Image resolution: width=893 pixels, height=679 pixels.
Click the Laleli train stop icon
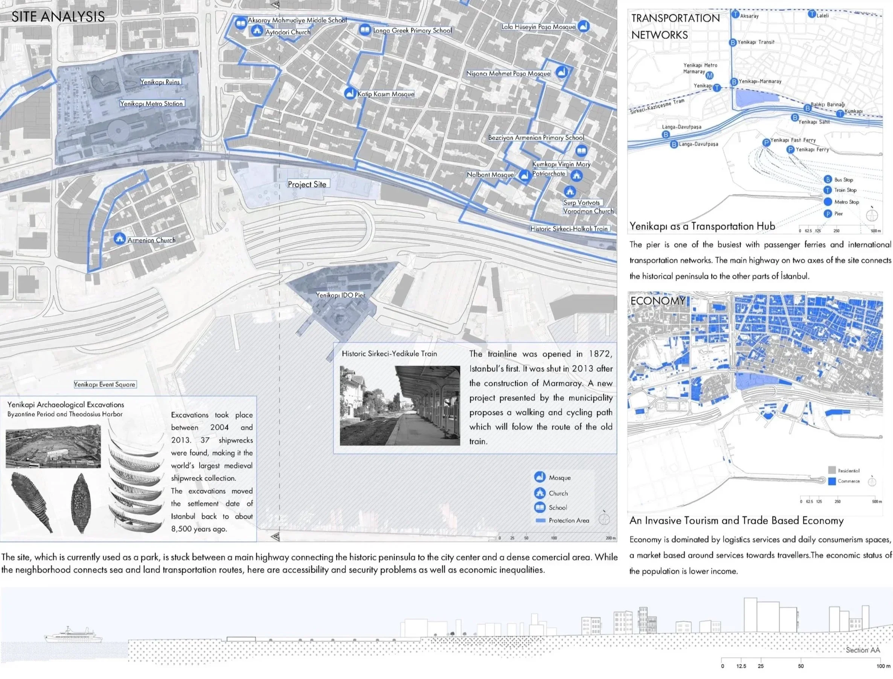click(x=811, y=15)
